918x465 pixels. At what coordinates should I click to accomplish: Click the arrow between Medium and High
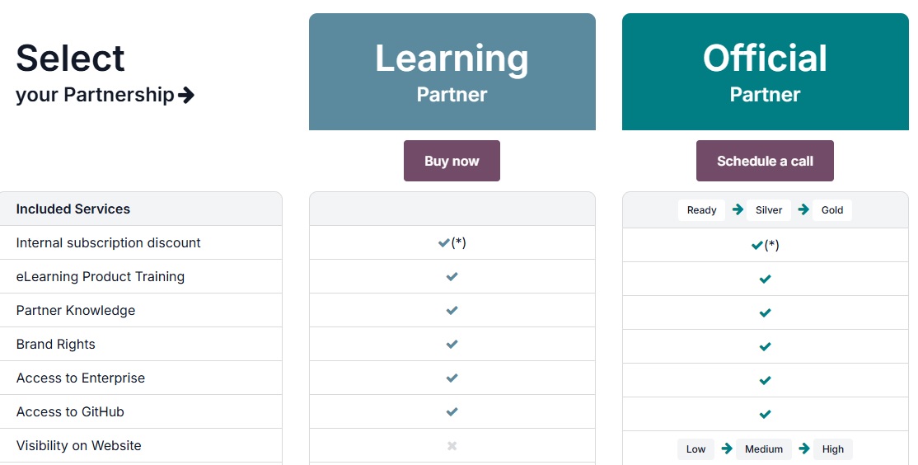tap(803, 449)
